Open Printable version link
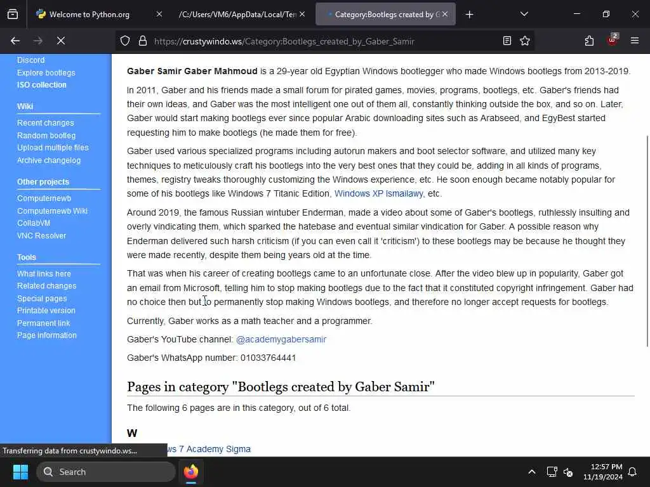The image size is (650, 487). tap(46, 311)
